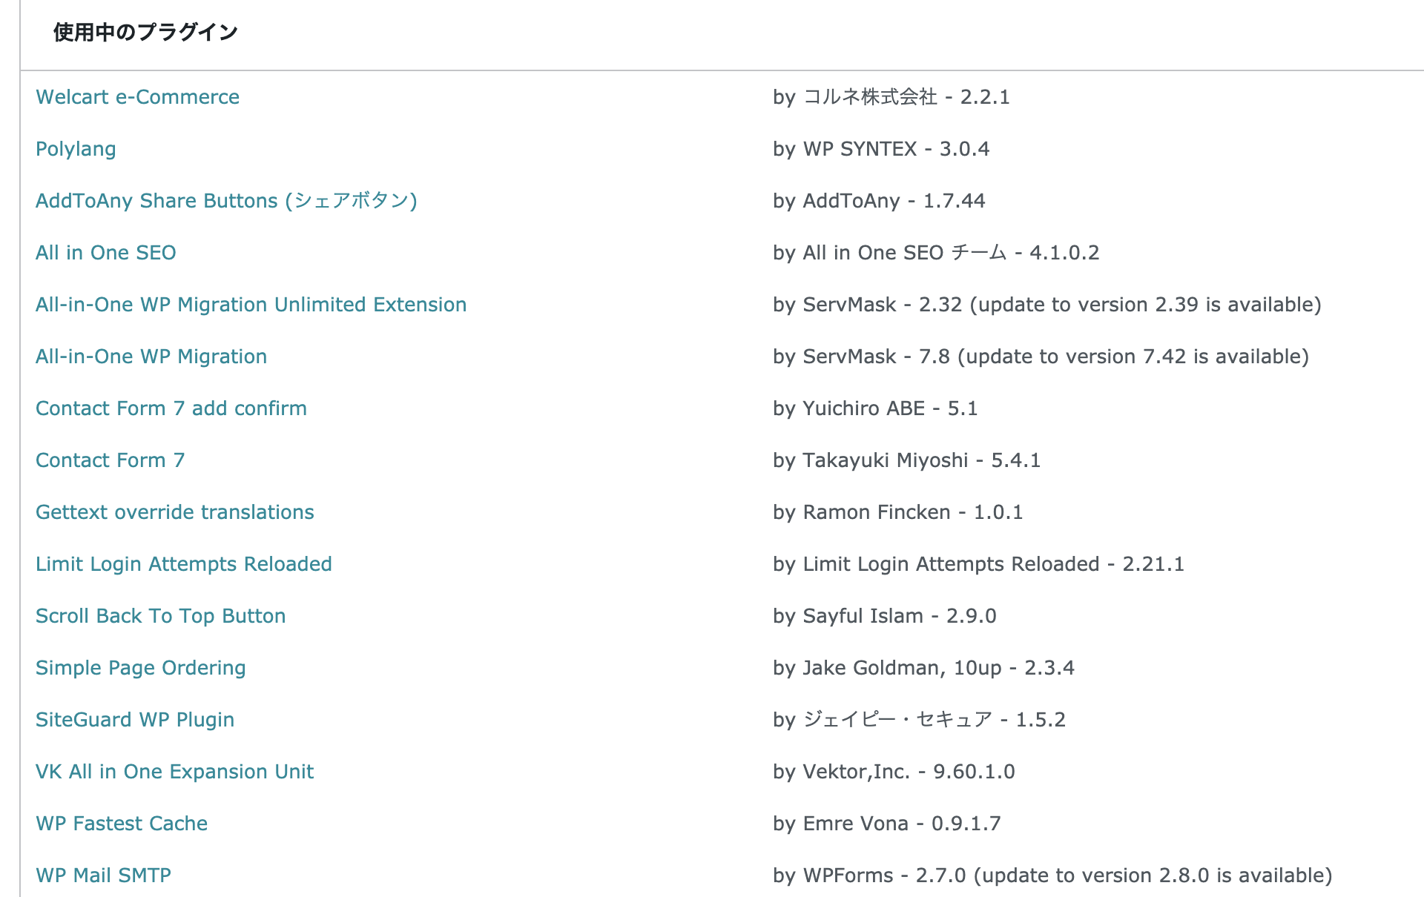Click text 'by Takayuki Miyoshi - 5.4.1'
This screenshot has width=1424, height=897.
(x=906, y=460)
